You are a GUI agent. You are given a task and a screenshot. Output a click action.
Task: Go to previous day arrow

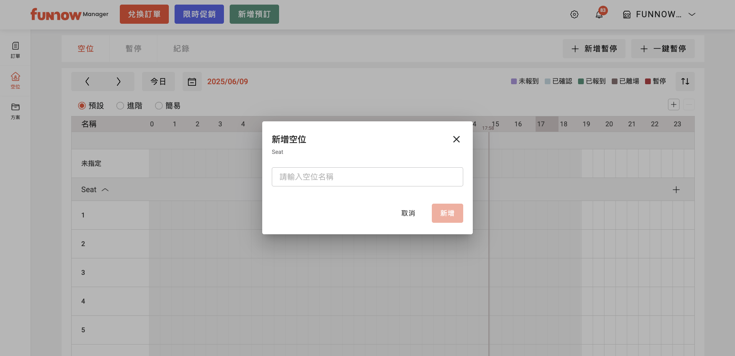87,82
